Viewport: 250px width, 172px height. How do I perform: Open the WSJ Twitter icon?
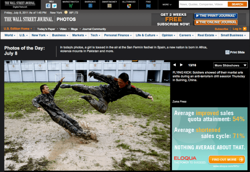(x=54, y=6)
